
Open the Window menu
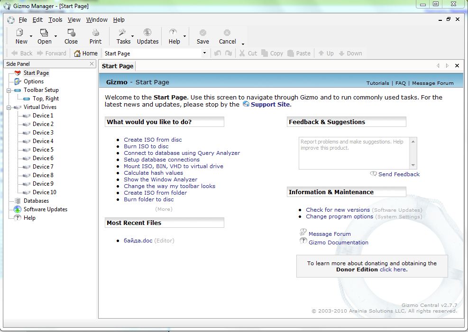pyautogui.click(x=97, y=20)
